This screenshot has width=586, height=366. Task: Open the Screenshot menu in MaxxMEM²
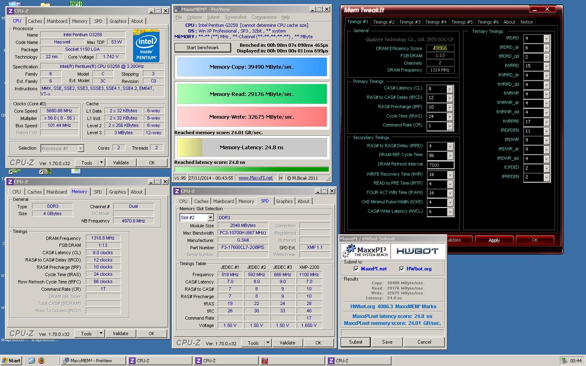236,17
